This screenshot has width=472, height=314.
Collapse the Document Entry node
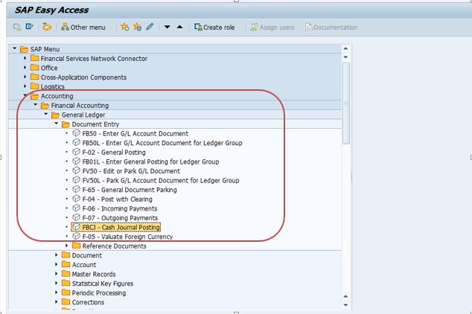57,124
